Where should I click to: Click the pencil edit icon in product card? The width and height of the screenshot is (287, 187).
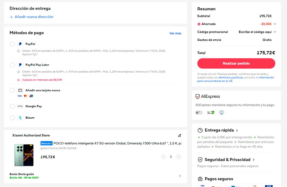(180, 135)
